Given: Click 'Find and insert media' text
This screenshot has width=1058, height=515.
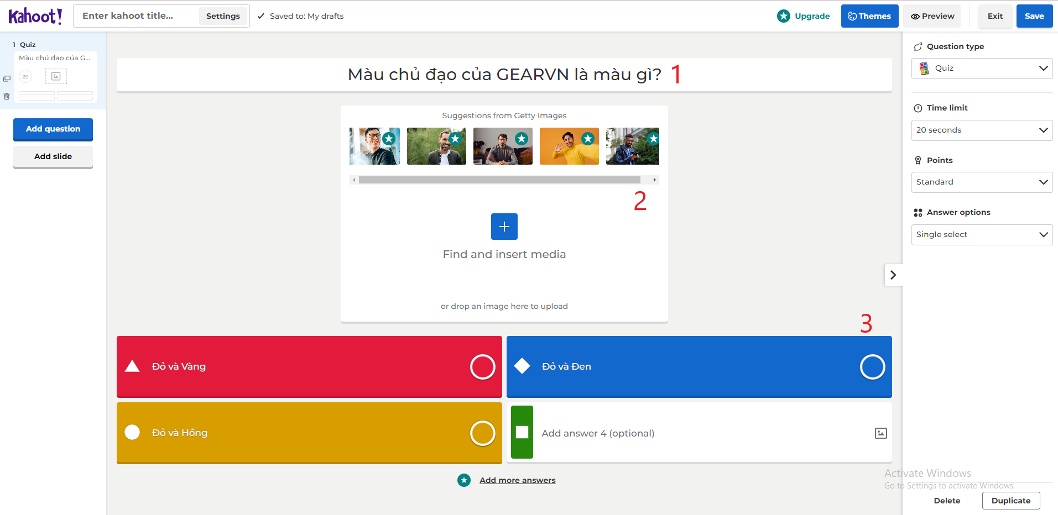Looking at the screenshot, I should click(504, 254).
